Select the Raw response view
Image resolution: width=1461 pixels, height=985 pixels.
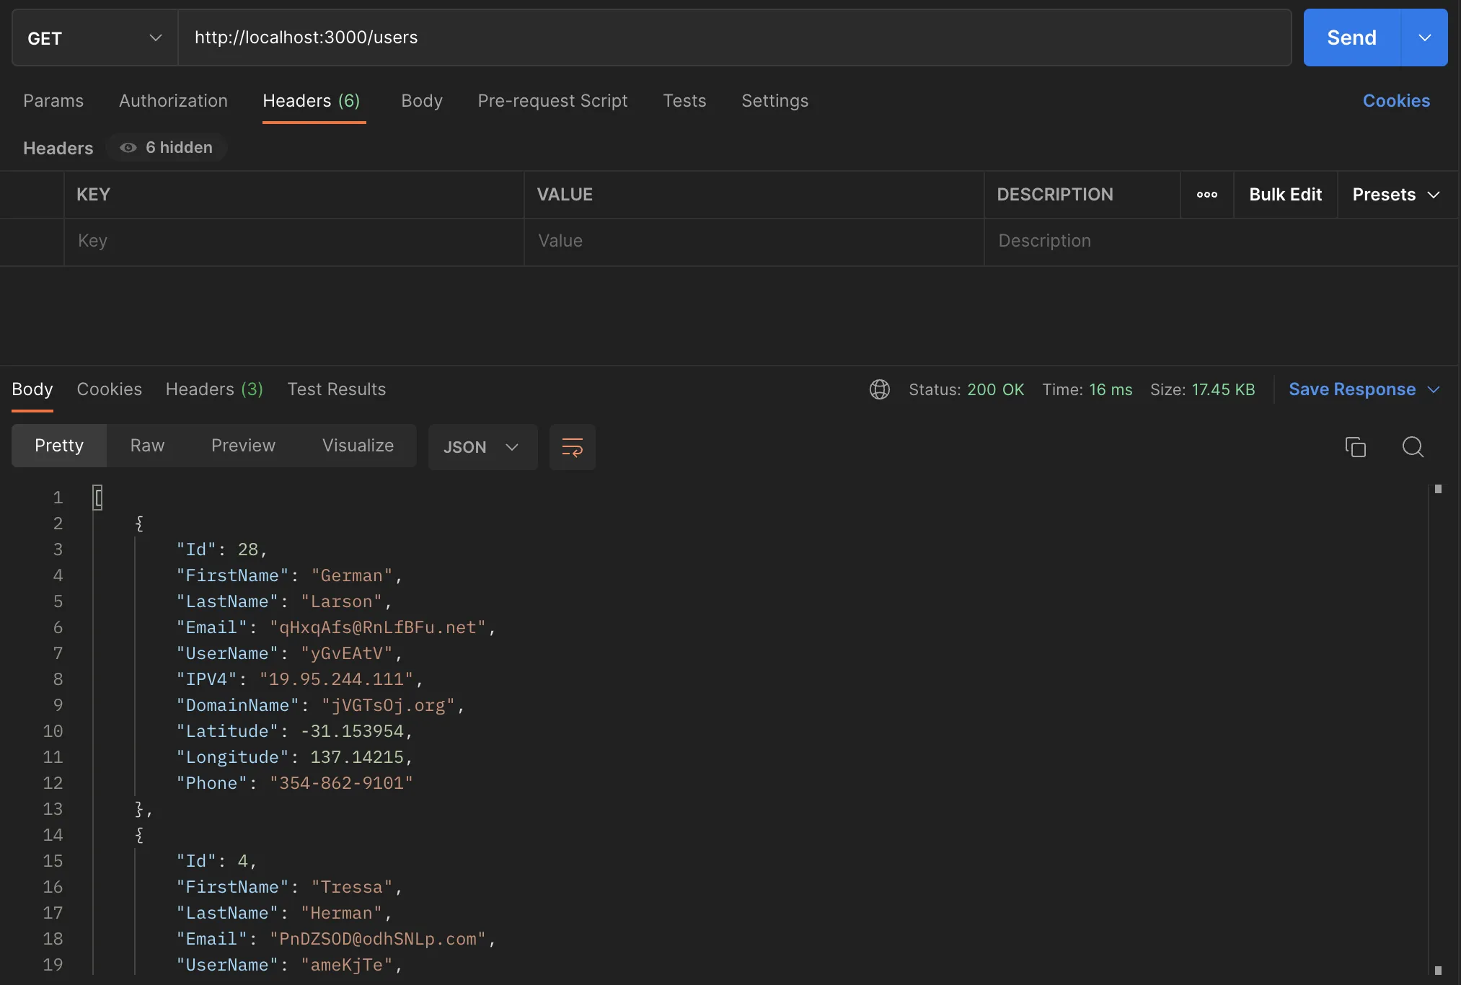pyautogui.click(x=147, y=446)
